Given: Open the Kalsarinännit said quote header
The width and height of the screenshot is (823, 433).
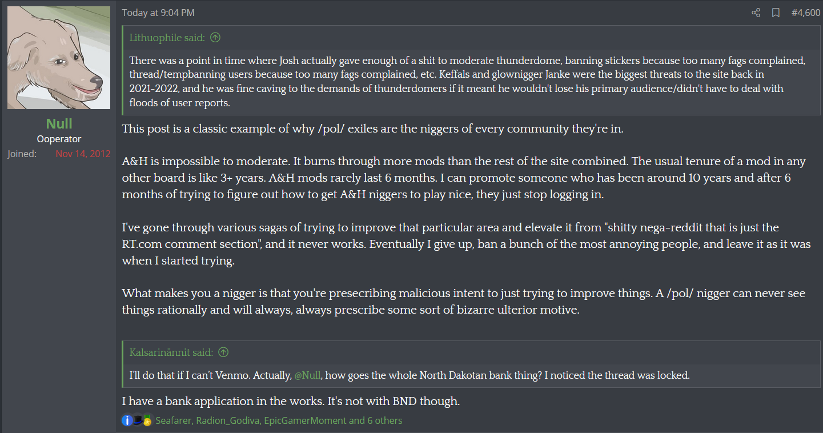Looking at the screenshot, I should (171, 352).
